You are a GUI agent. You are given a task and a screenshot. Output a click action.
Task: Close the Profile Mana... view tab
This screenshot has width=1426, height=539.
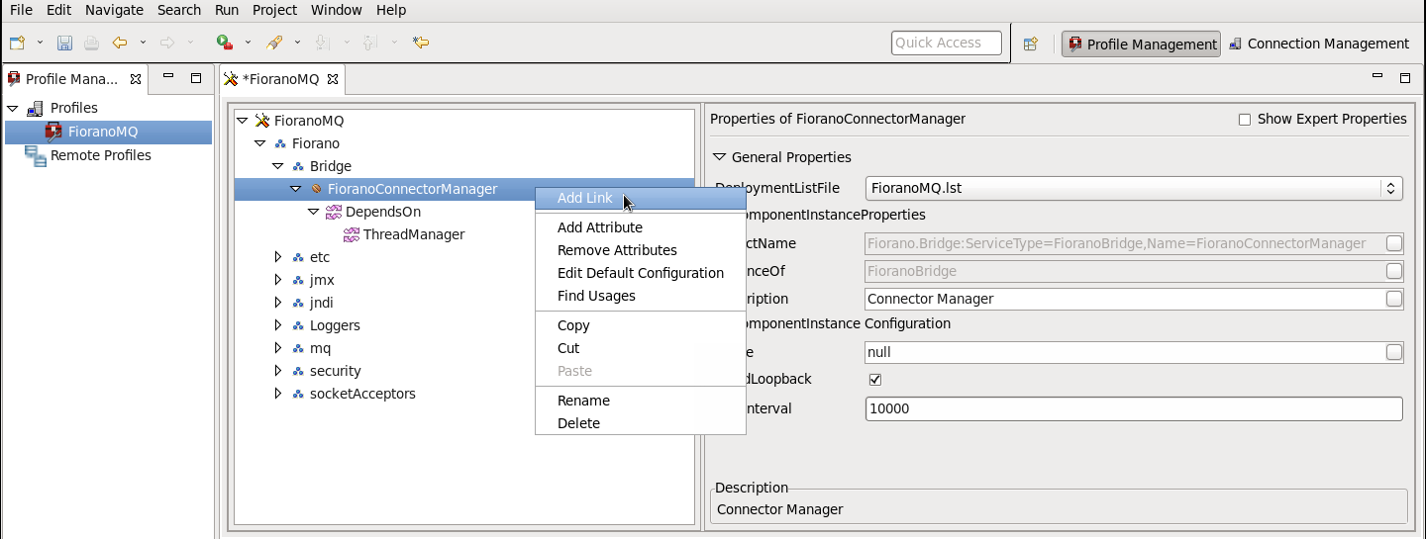(136, 79)
